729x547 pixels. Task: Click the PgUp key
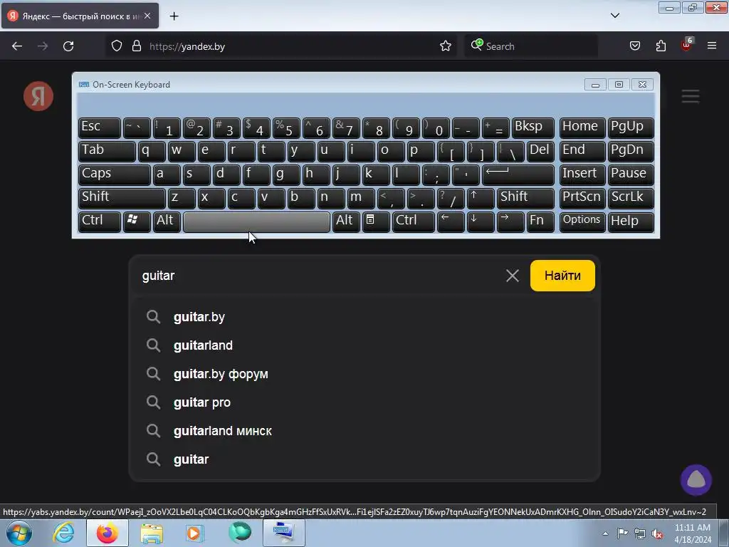[x=631, y=128]
